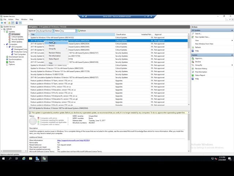This screenshot has height=176, width=234.
Task: Select Unassigned Computers in the tree
Action: 20,49
